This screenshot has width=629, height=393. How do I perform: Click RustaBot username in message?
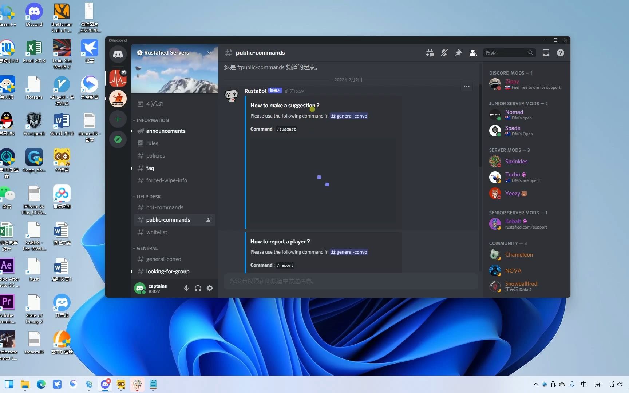(256, 91)
